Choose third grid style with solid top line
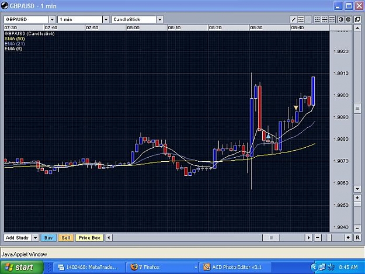 click(332, 19)
